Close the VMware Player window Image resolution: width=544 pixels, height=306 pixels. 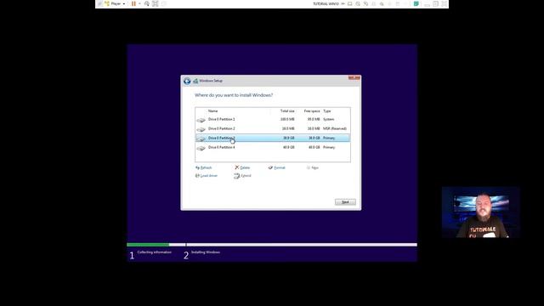pyautogui.click(x=444, y=3)
